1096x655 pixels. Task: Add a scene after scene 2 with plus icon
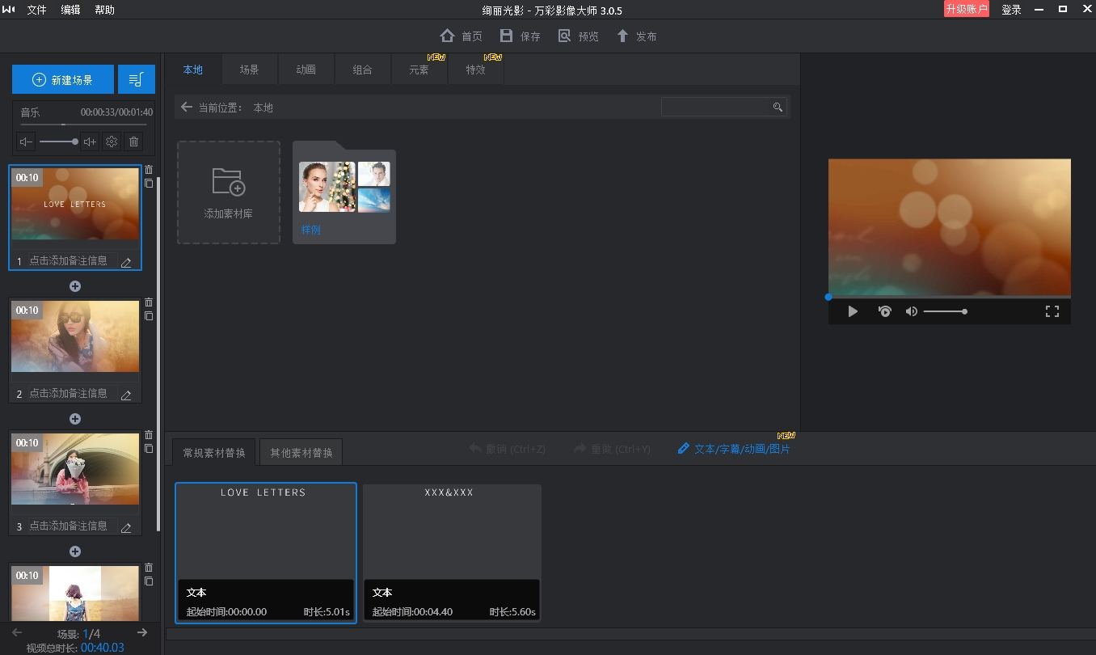click(x=75, y=419)
